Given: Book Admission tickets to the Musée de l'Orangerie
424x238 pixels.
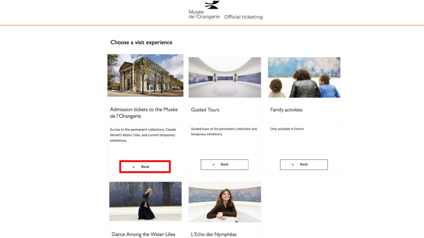Looking at the screenshot, I should coord(145,167).
